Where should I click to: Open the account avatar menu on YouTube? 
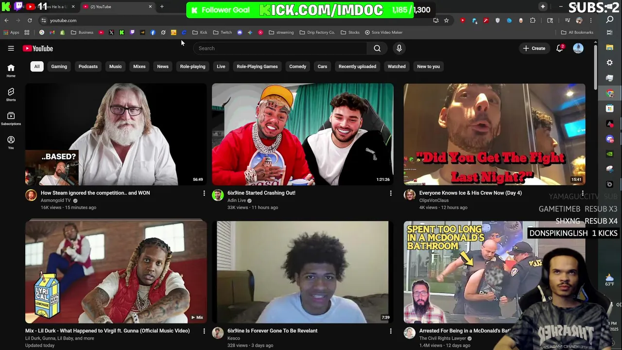[x=578, y=48]
